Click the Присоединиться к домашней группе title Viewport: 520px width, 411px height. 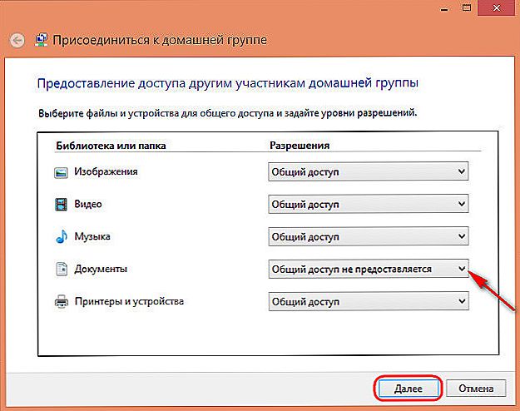coord(160,40)
